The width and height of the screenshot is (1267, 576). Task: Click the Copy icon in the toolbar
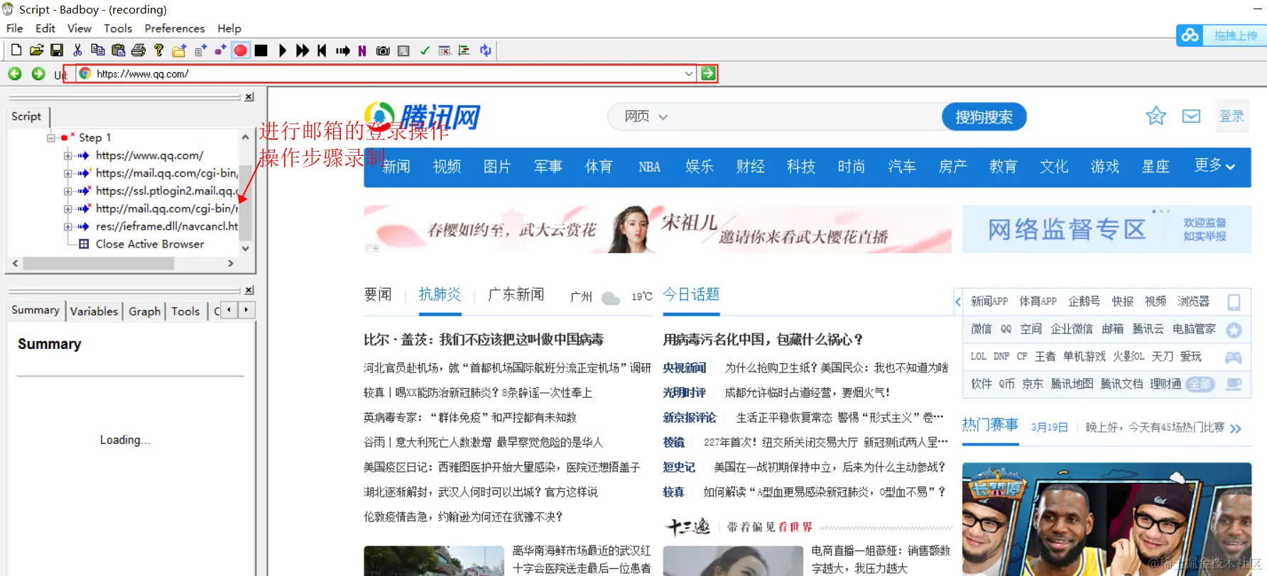pos(98,50)
